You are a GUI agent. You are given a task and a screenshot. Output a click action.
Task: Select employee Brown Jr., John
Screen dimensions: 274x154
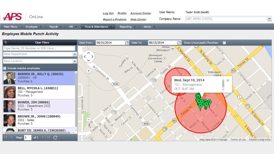39,120
